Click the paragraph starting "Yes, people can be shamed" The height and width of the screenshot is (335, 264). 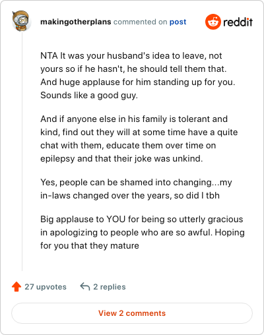[x=136, y=189]
